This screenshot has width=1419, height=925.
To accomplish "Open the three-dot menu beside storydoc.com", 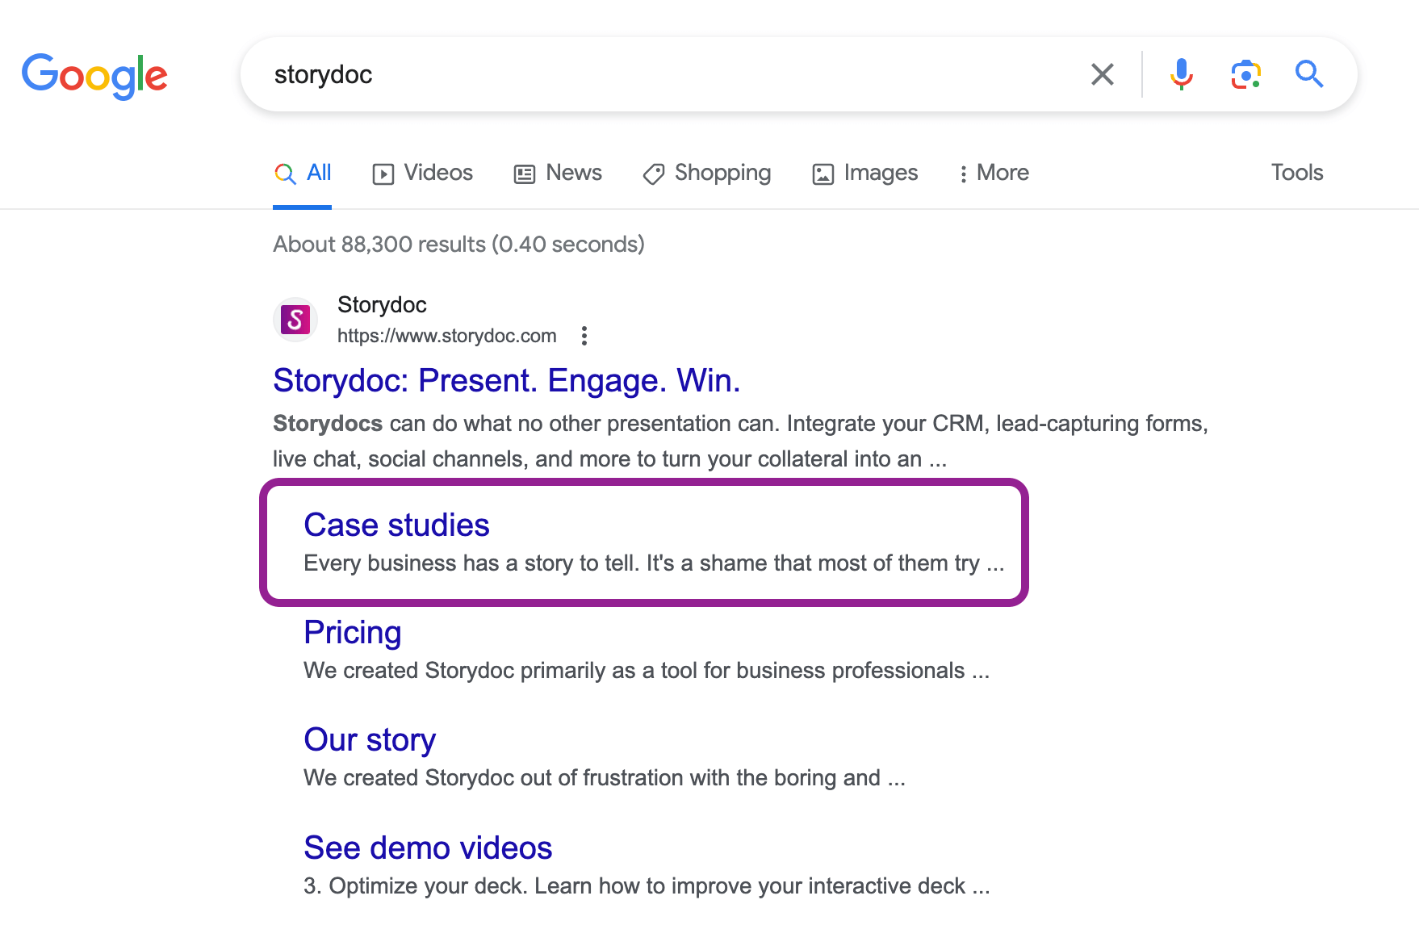I will click(x=584, y=336).
